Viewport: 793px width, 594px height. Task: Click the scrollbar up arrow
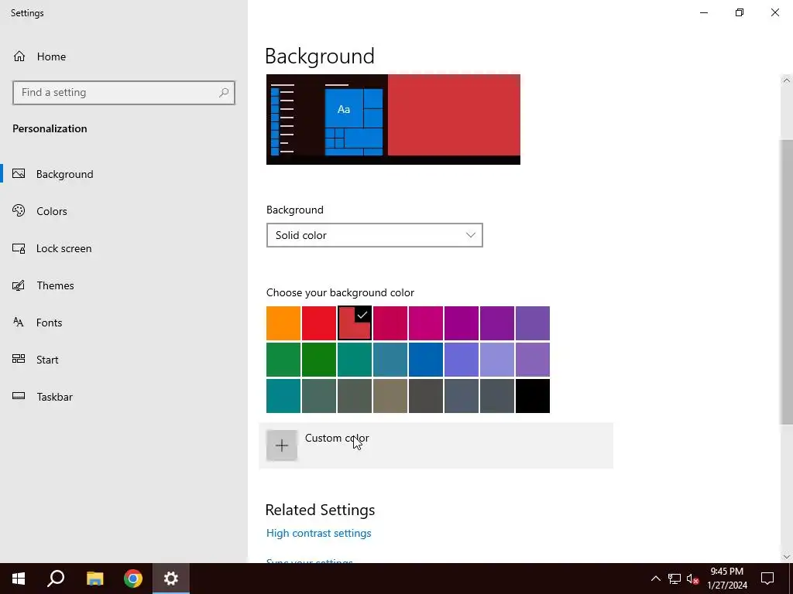(x=787, y=80)
